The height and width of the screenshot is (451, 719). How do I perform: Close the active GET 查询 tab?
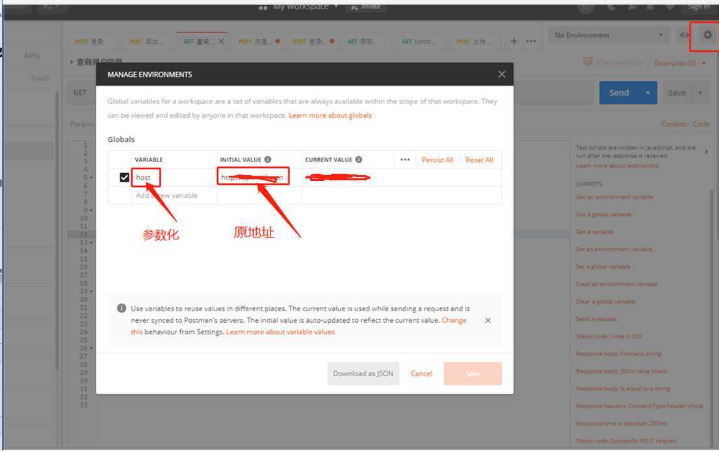point(221,41)
